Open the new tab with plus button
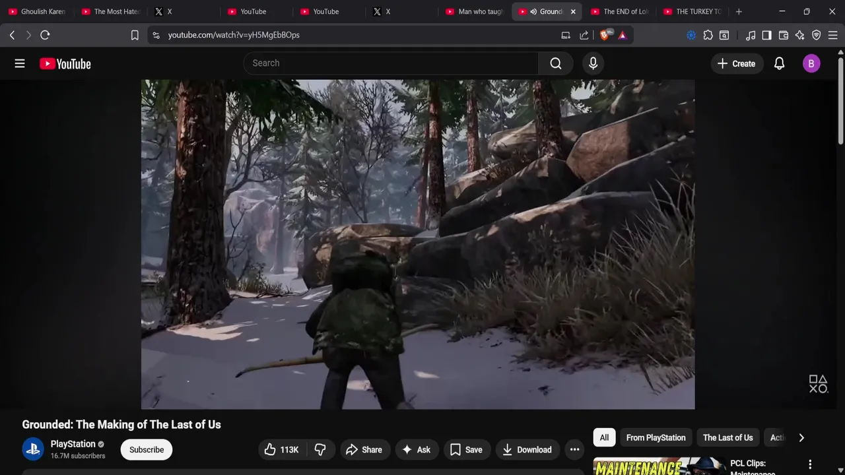845x475 pixels. point(739,11)
